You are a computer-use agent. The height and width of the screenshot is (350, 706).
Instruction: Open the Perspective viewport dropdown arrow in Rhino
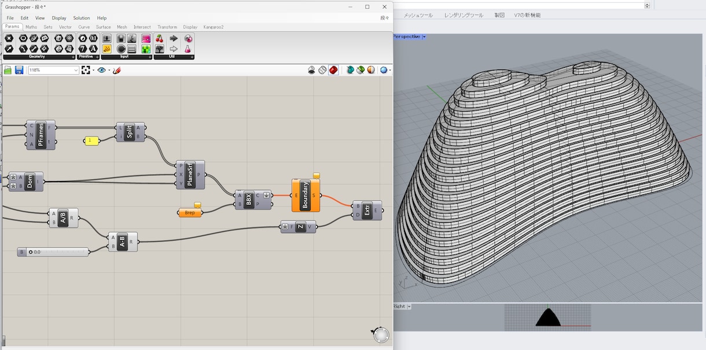424,36
